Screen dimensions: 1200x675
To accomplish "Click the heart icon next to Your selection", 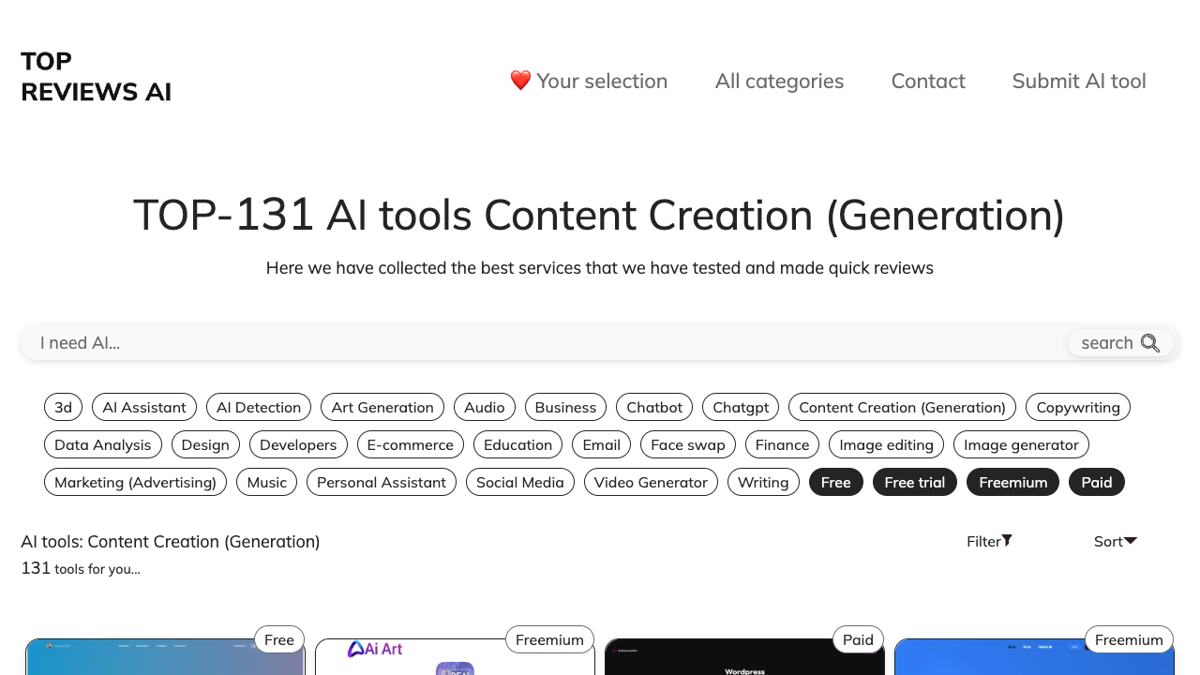I will (x=521, y=81).
